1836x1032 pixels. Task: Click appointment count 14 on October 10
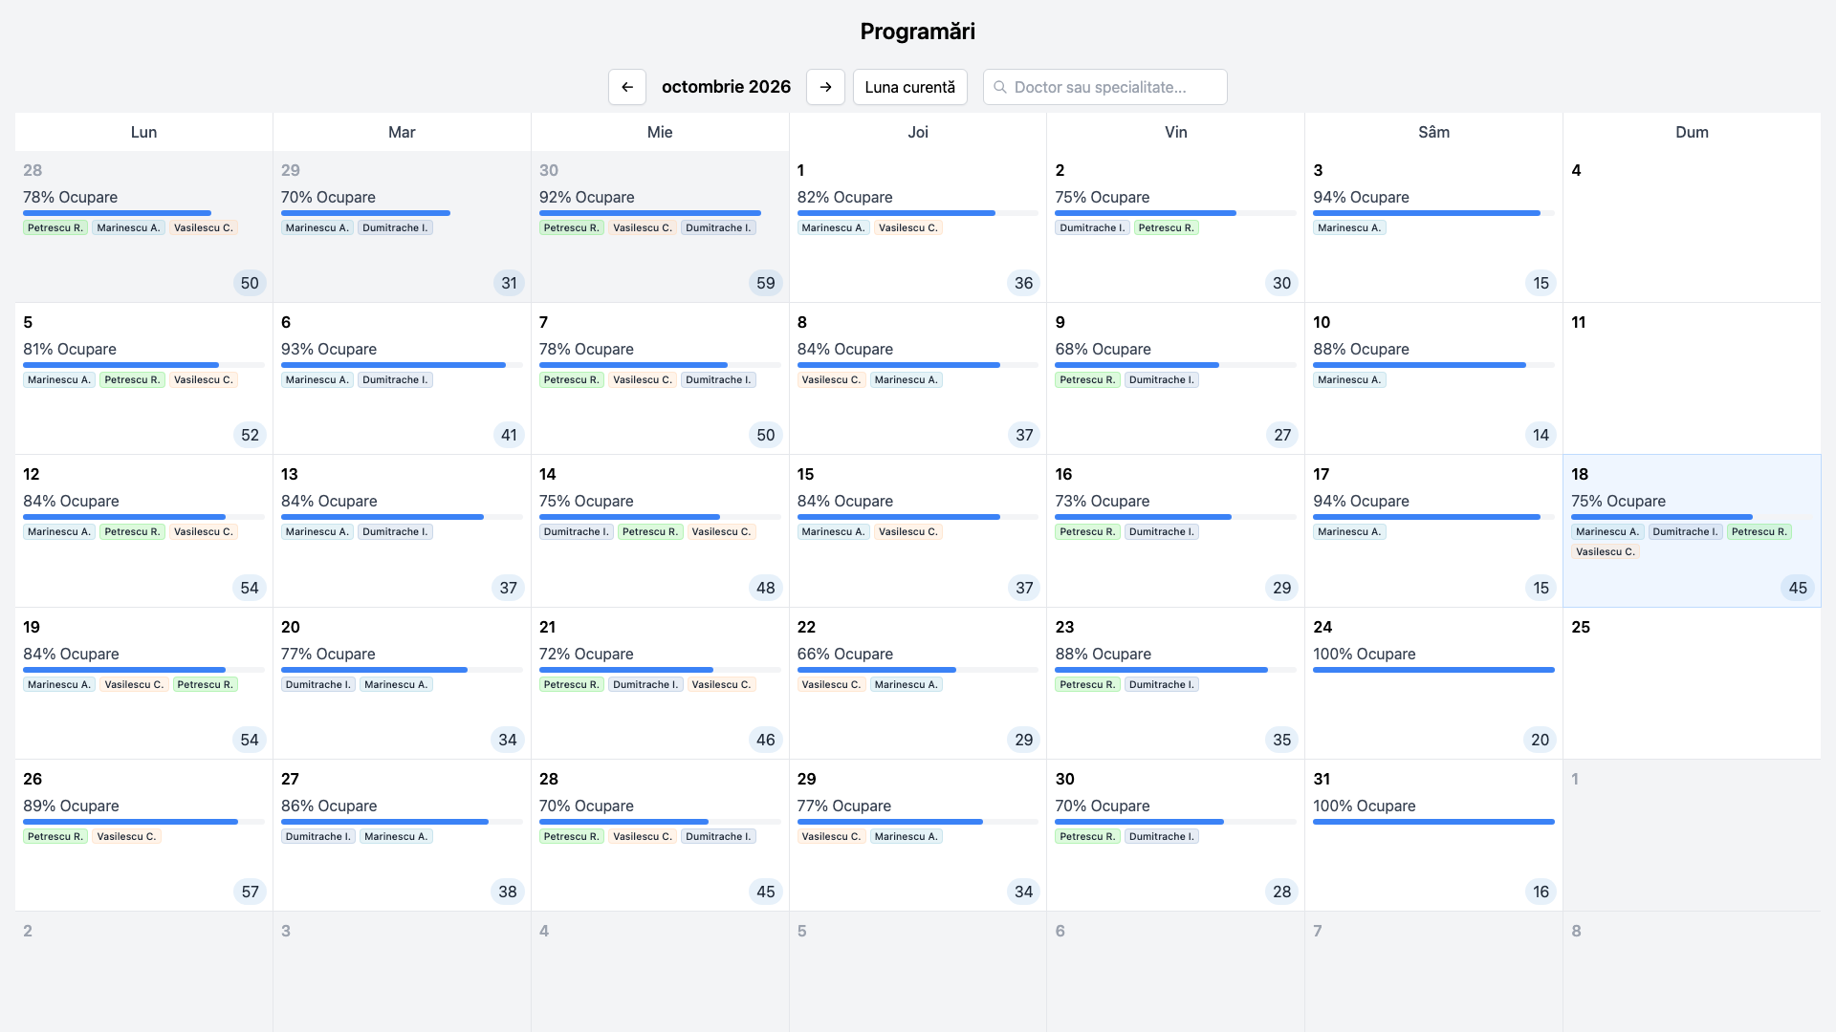[x=1541, y=435]
